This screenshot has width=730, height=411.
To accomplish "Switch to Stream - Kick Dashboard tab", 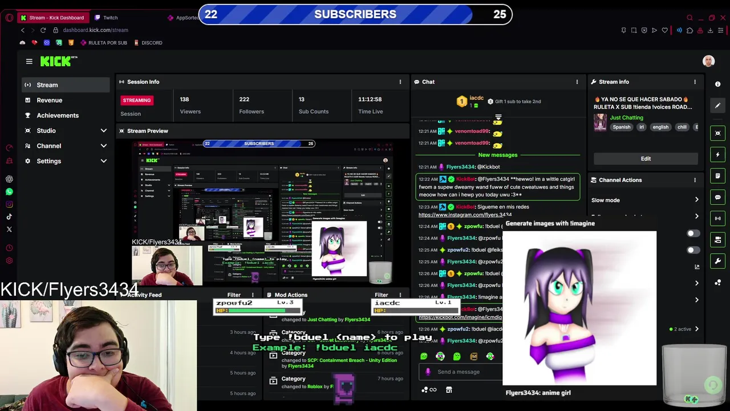I will [52, 18].
